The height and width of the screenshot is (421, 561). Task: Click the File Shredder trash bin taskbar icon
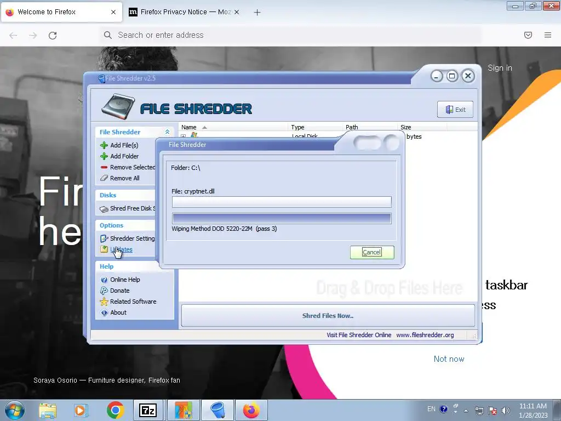(217, 410)
